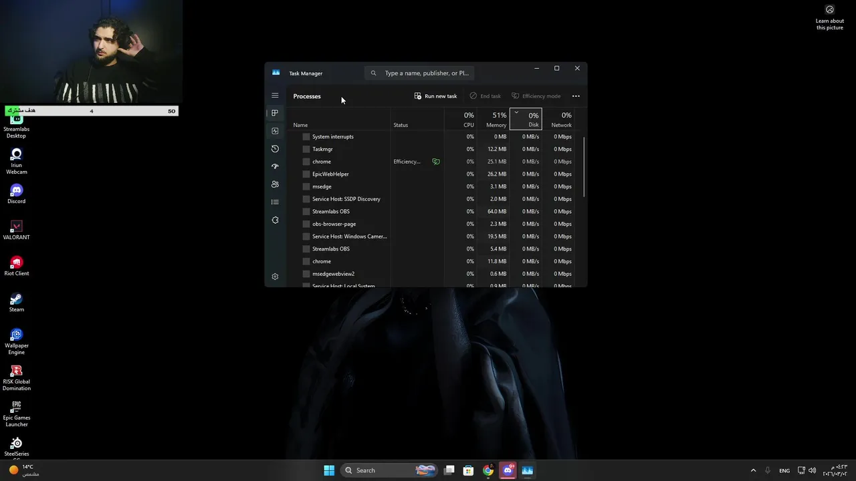The height and width of the screenshot is (481, 856).
Task: Open Epic Games Launcher desktop shortcut
Action: click(17, 414)
